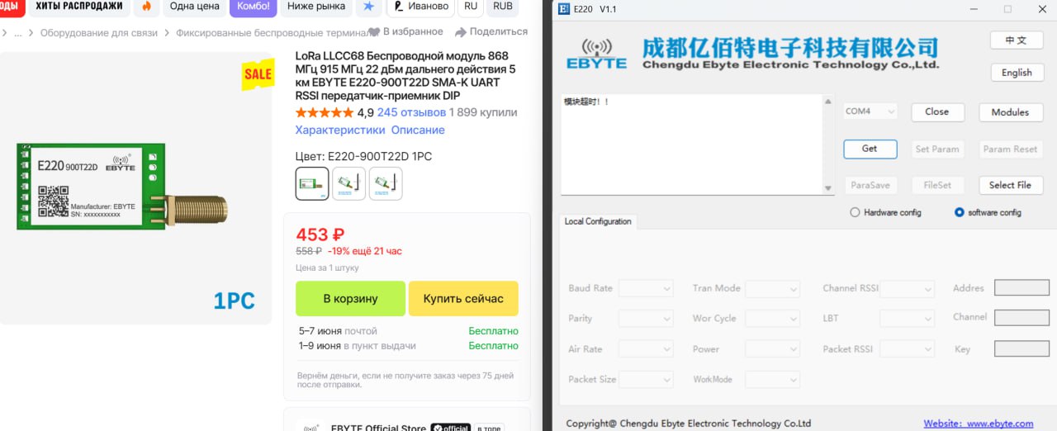Open the Baud Rate dropdown
The height and width of the screenshot is (431, 1057).
point(646,288)
